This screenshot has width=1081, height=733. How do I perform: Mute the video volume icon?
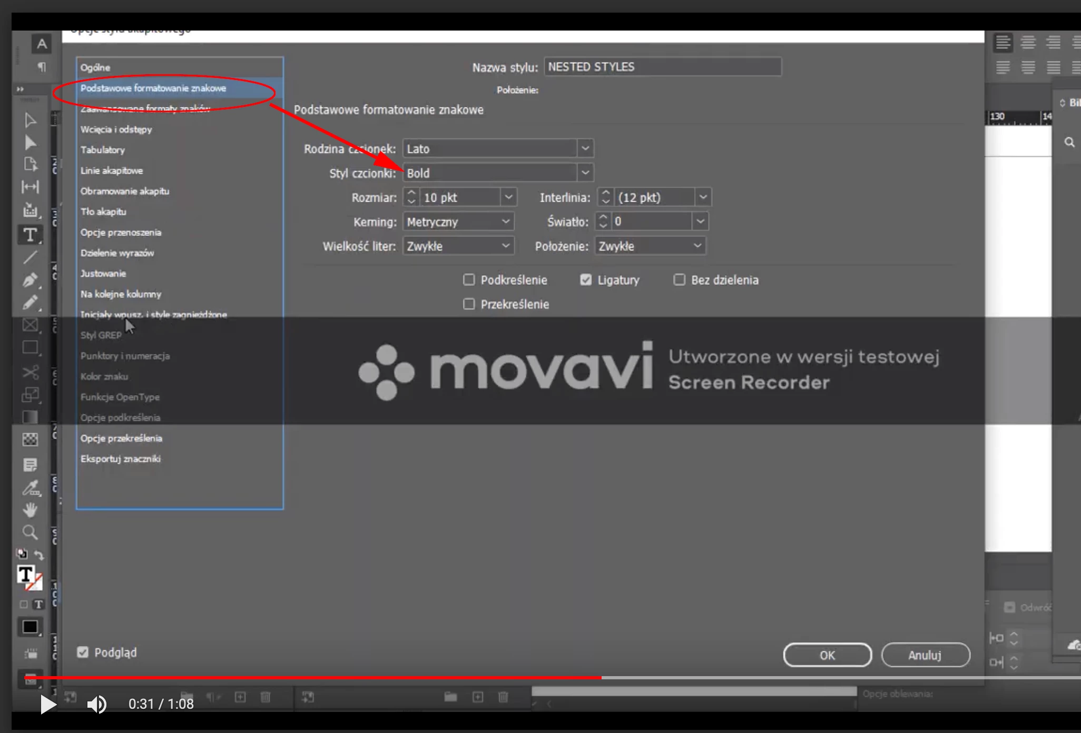tap(96, 704)
